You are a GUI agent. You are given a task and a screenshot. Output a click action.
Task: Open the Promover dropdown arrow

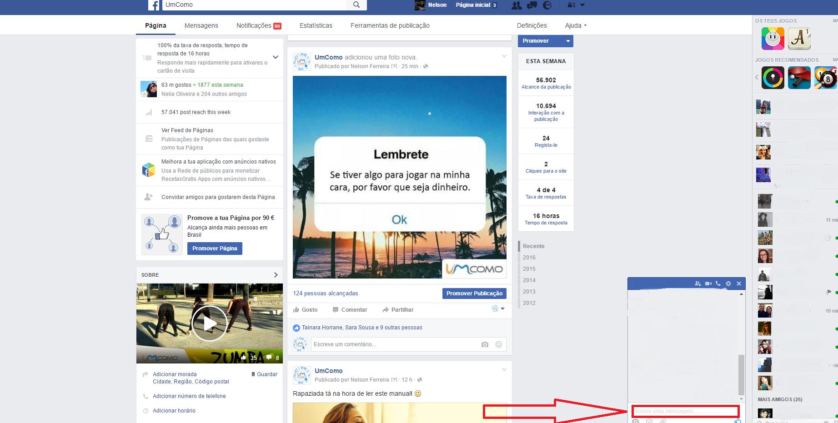[x=568, y=41]
